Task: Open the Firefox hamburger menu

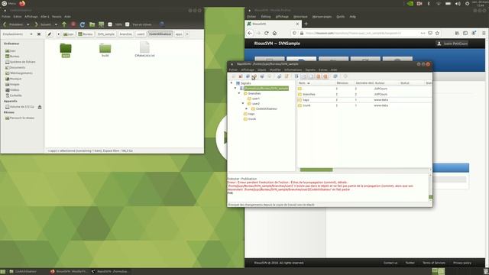Action: pyautogui.click(x=484, y=33)
